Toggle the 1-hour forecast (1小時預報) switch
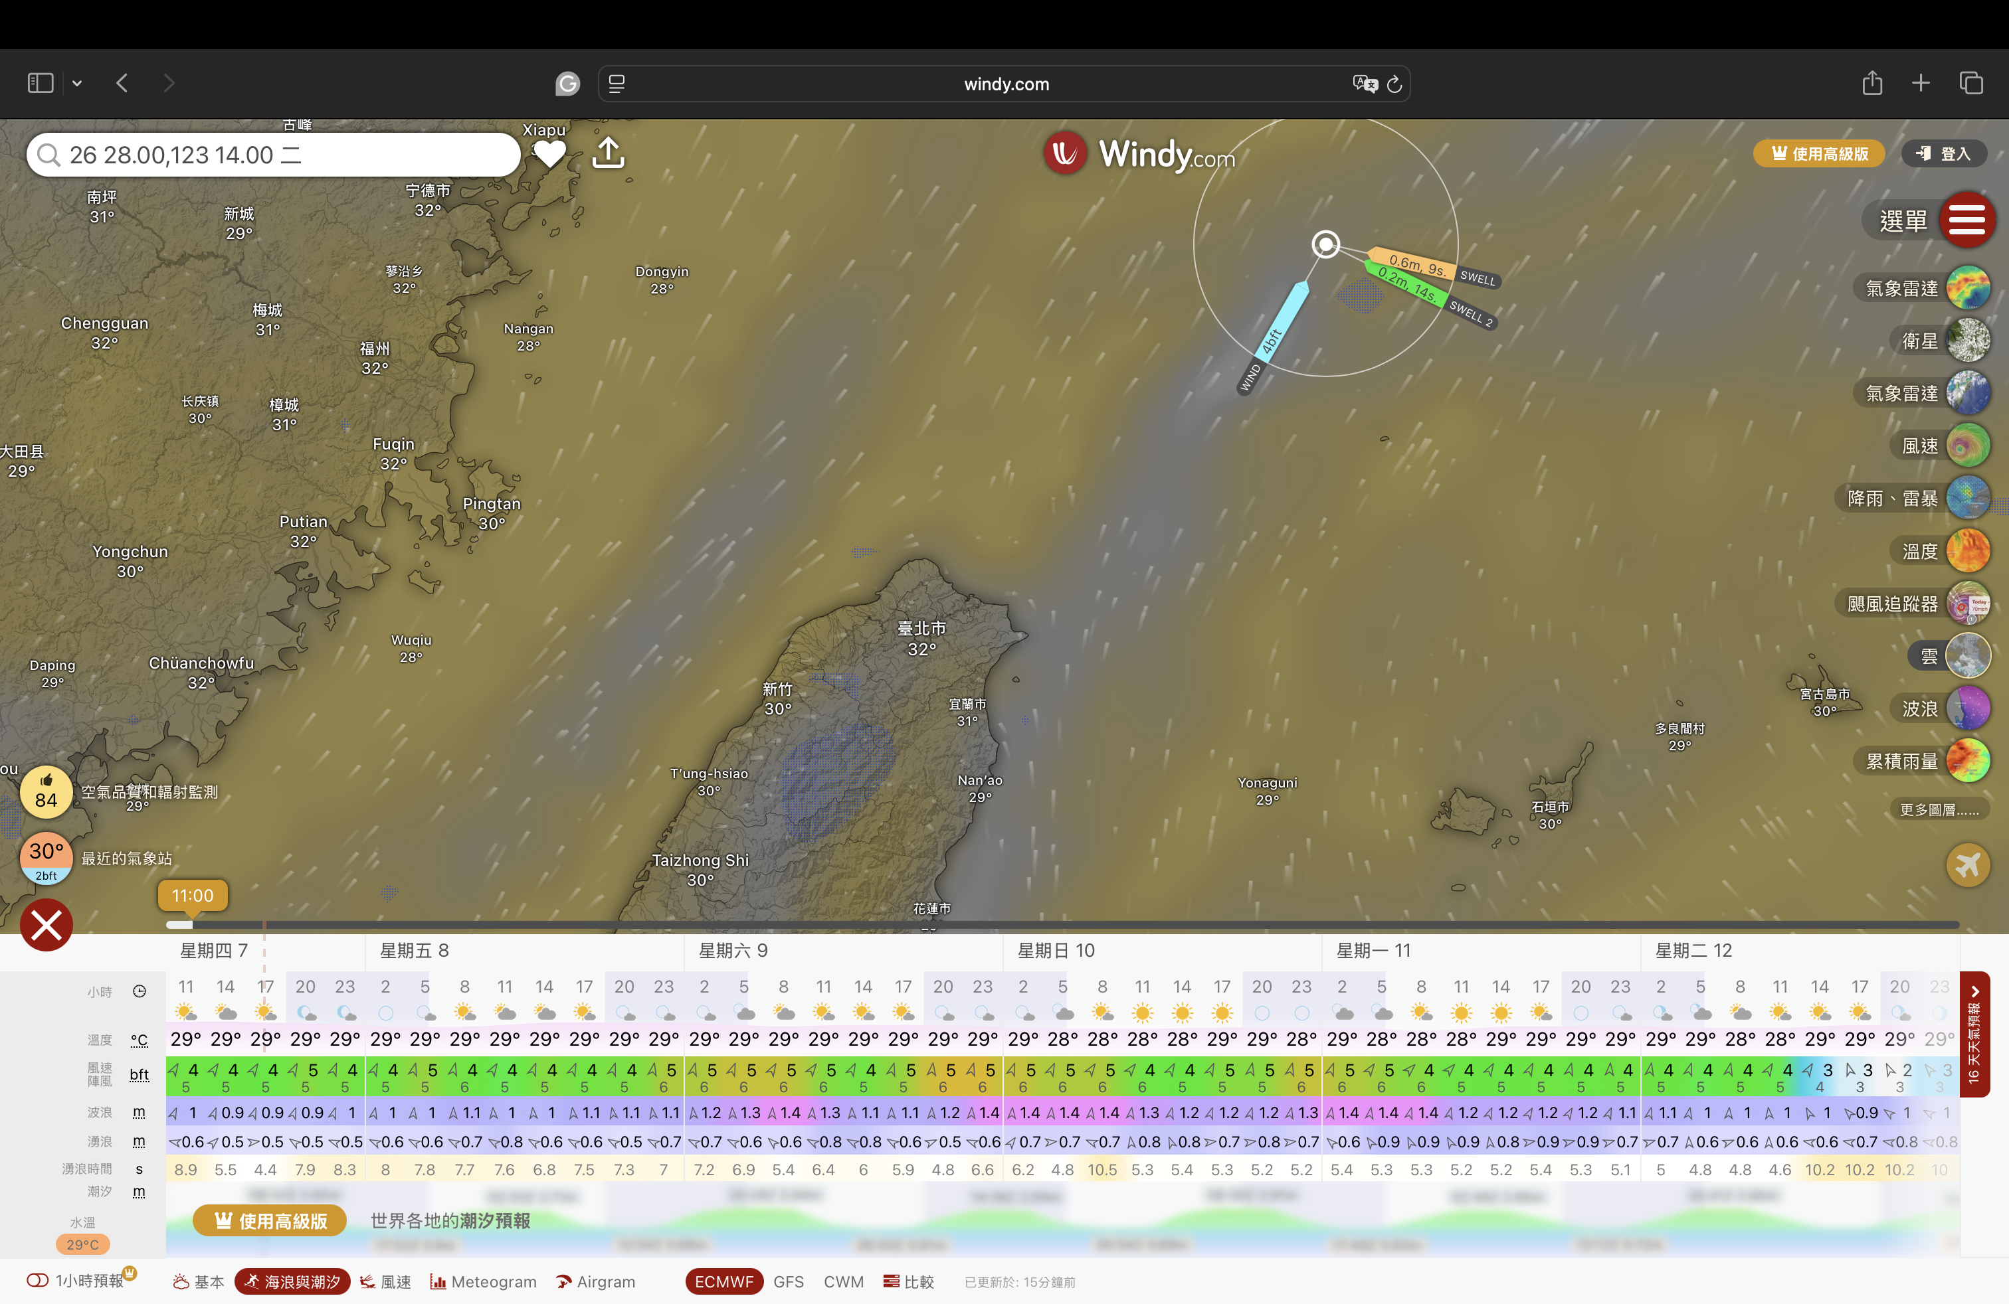Viewport: 2009px width, 1304px height. [x=38, y=1280]
